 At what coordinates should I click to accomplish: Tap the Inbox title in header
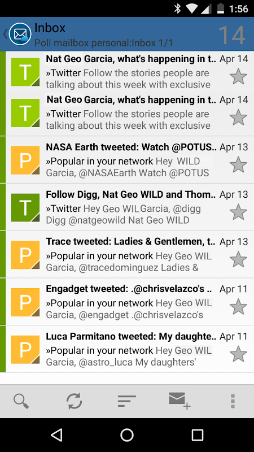(50, 28)
